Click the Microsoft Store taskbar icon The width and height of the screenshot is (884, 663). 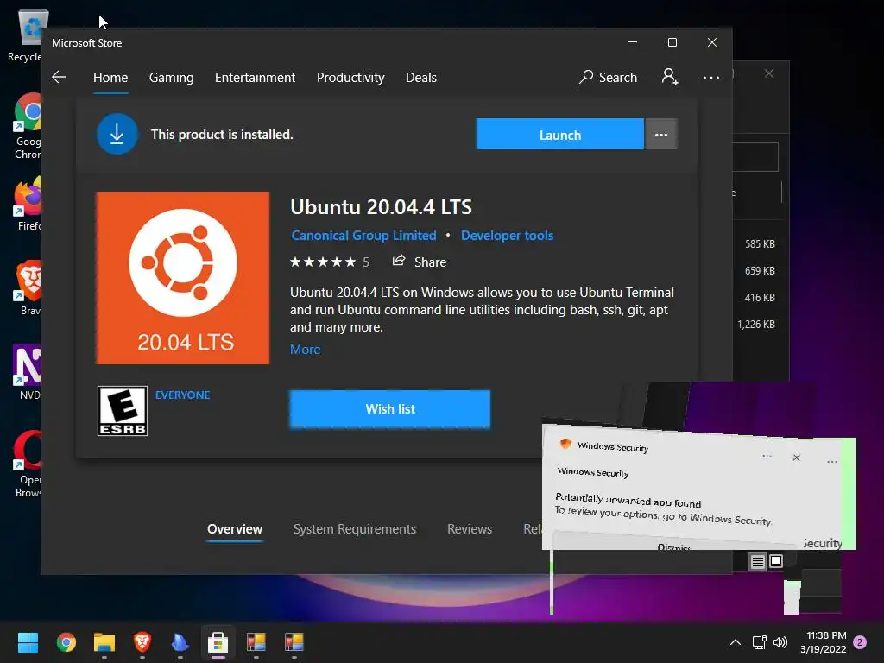[x=218, y=642]
